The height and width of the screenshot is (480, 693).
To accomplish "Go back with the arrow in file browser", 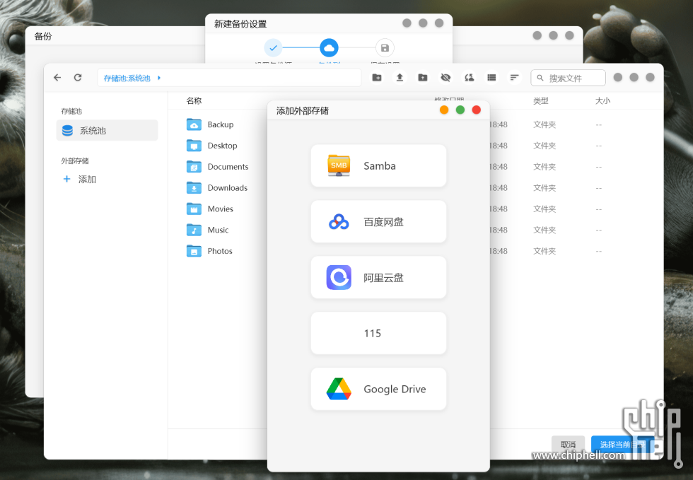I will [57, 78].
